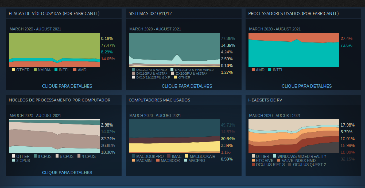This screenshot has width=365, height=188.
Task: Click the 36.88% value in CPU cores panel
Action: click(x=108, y=145)
